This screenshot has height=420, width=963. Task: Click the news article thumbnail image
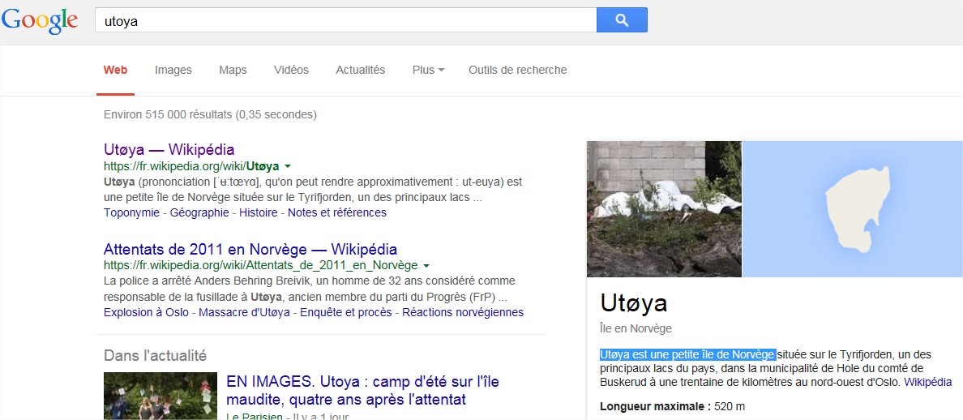click(160, 396)
